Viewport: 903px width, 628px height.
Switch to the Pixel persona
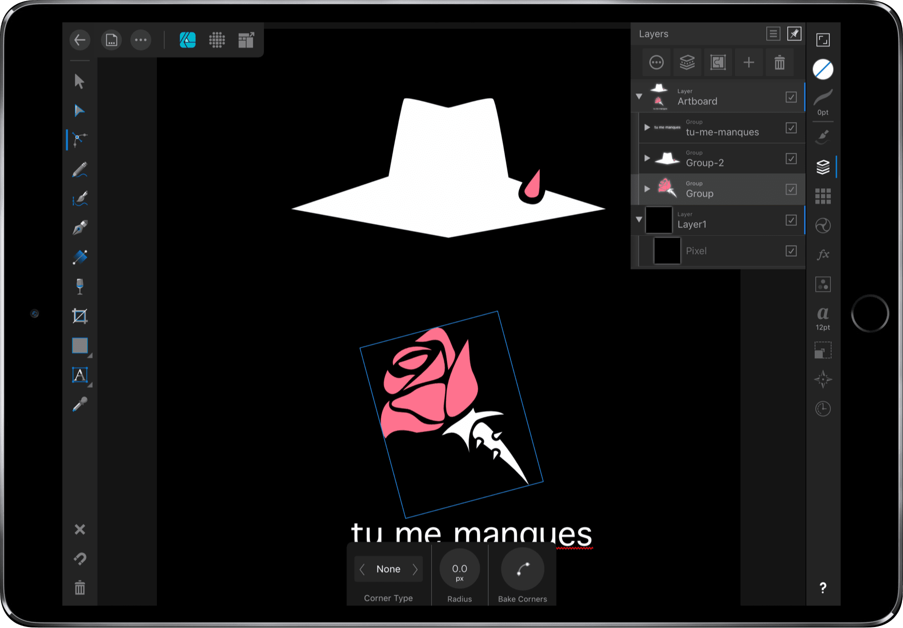(x=217, y=40)
